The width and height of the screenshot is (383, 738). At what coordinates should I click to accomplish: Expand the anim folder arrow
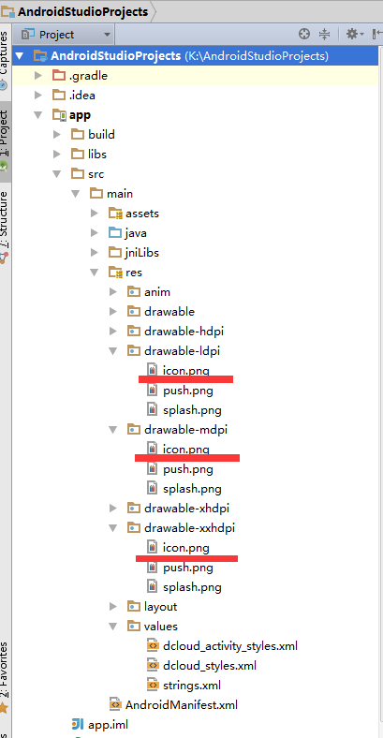coord(113,292)
